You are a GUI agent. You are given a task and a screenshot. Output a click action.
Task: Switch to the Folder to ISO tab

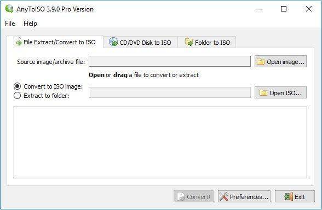(207, 42)
